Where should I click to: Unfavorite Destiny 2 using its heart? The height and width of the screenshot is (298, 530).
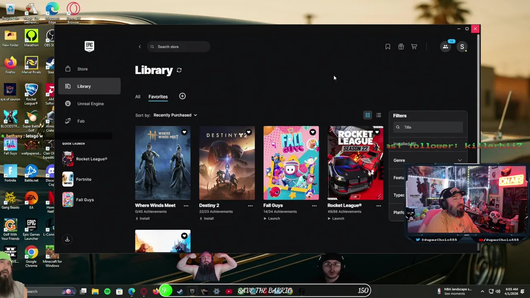point(248,132)
